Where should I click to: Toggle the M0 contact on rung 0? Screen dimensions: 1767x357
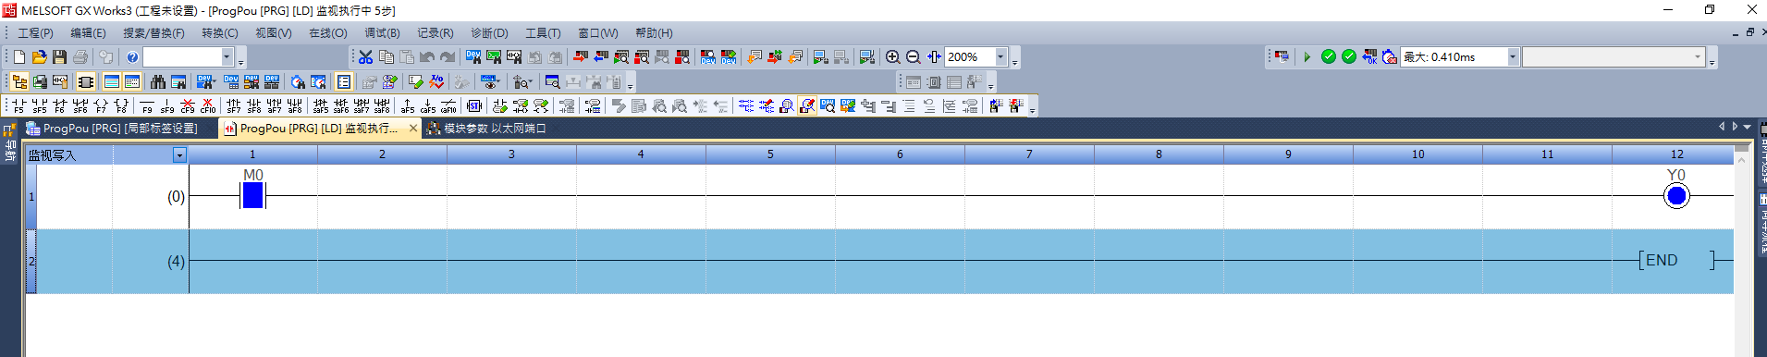[252, 195]
